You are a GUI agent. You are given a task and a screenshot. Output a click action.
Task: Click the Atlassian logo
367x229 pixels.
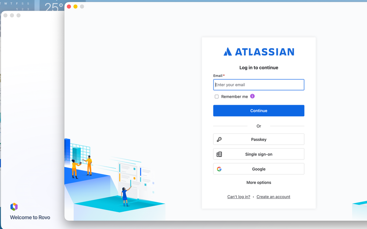tap(259, 52)
